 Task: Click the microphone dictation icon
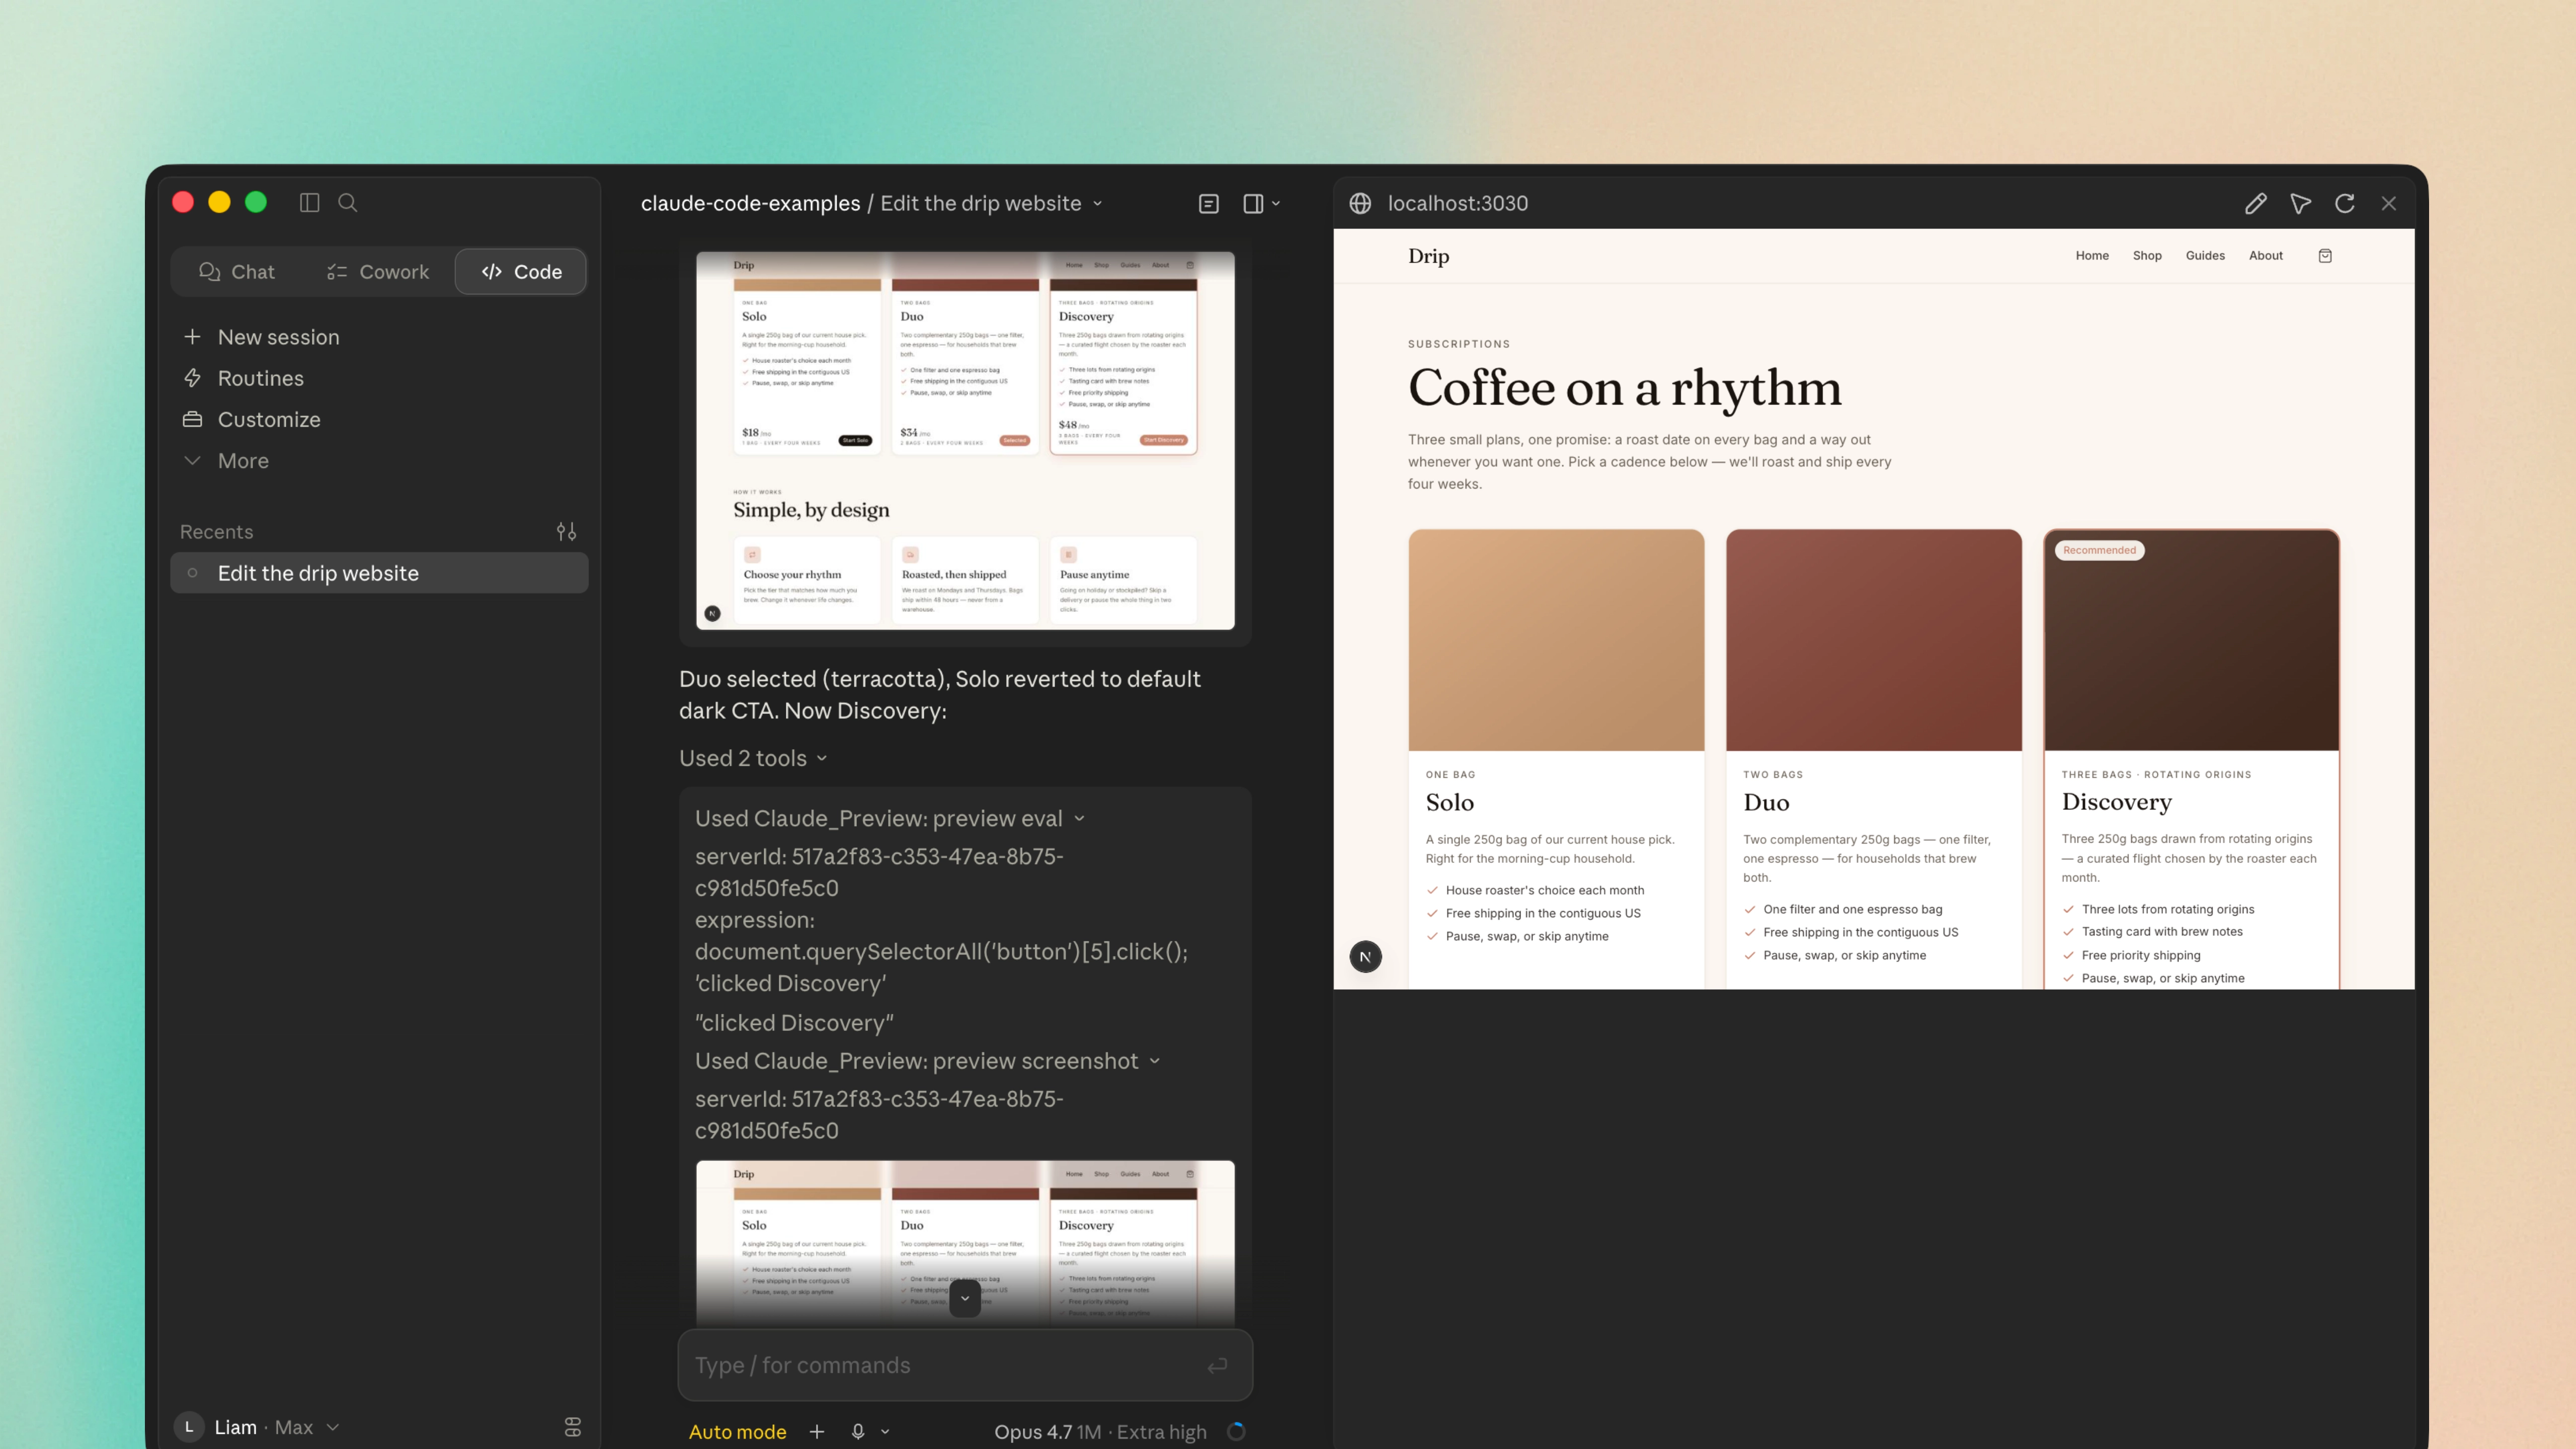[858, 1432]
